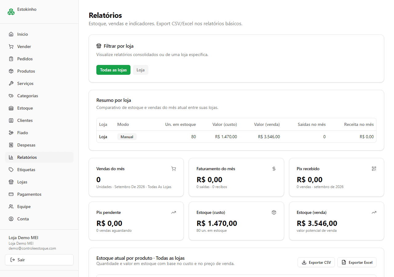
Task: Click the trend icon on Estoque (venda) card
Action: [374, 212]
